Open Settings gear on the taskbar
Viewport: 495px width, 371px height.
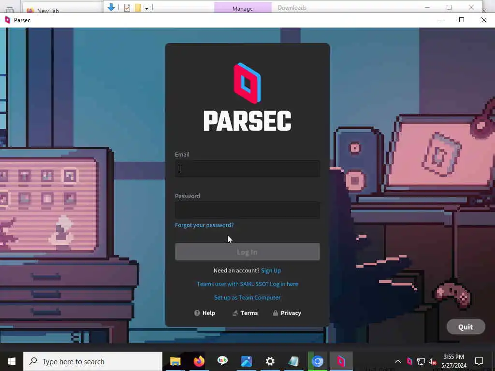pyautogui.click(x=270, y=361)
